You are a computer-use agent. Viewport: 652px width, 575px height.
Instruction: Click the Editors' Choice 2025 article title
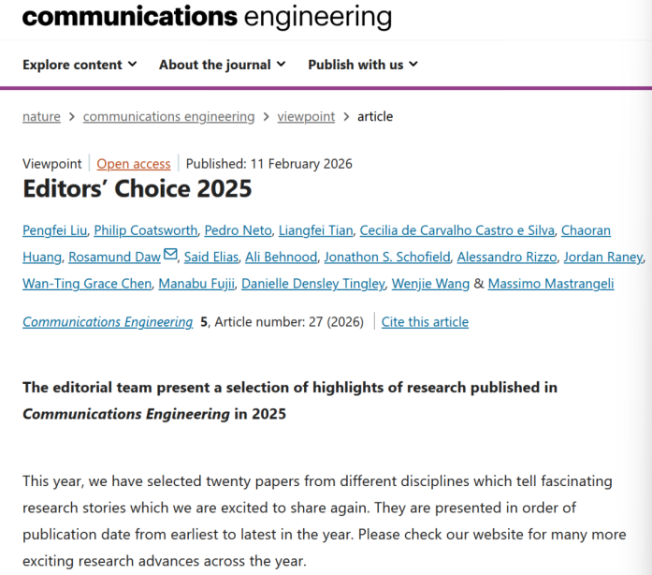tap(138, 188)
